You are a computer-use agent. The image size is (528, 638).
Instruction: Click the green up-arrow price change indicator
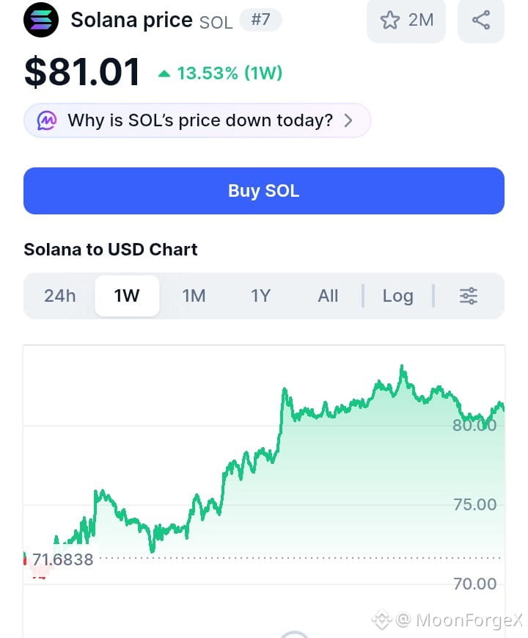pos(164,73)
